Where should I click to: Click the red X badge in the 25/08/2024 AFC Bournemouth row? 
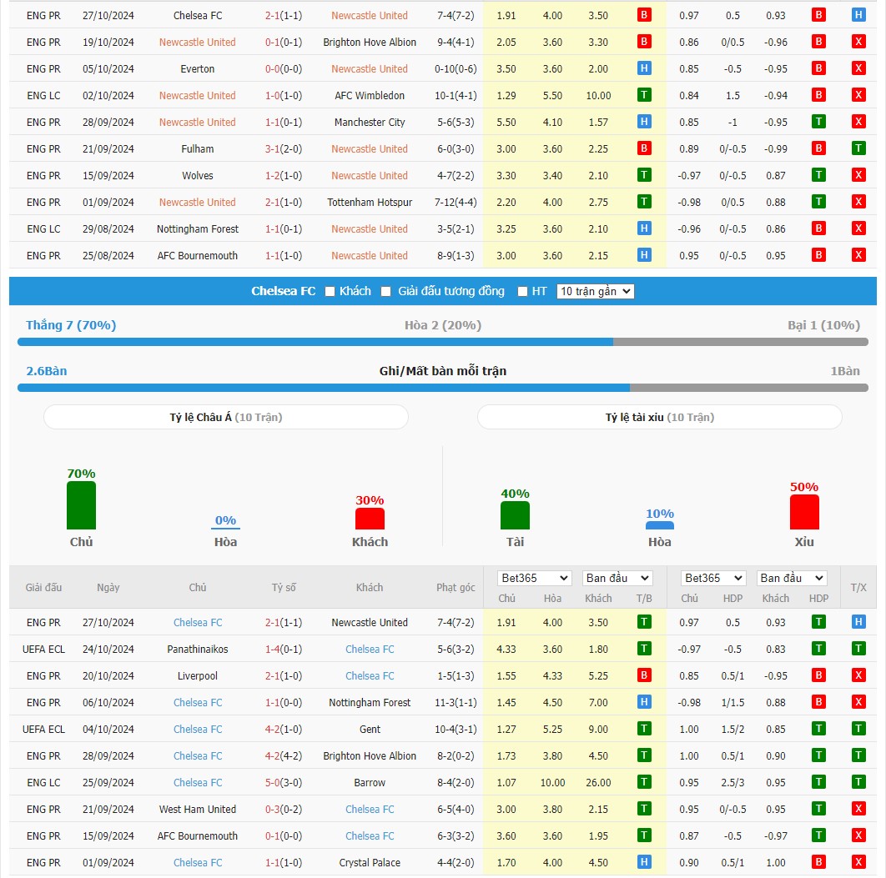858,255
